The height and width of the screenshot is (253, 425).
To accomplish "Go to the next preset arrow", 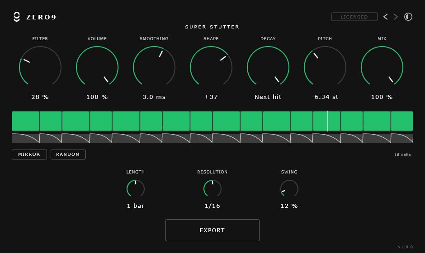I will pos(396,17).
